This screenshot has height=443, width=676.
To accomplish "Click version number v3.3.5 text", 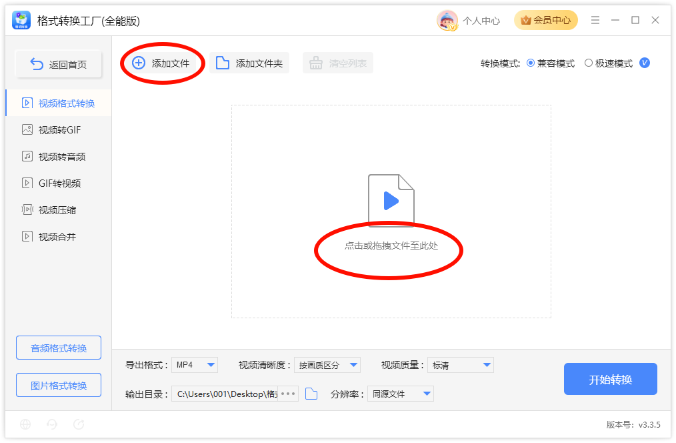I will tap(649, 425).
